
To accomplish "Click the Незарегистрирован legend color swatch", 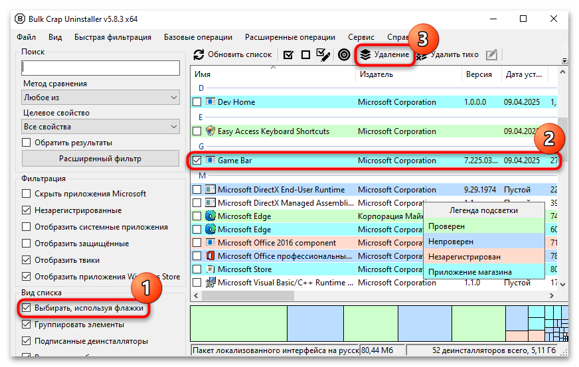I will pyautogui.click(x=484, y=257).
